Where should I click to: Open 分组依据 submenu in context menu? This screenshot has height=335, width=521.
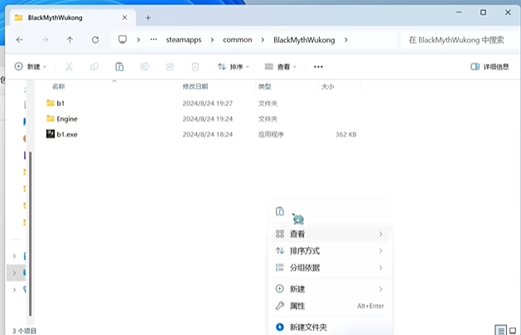[x=330, y=268]
